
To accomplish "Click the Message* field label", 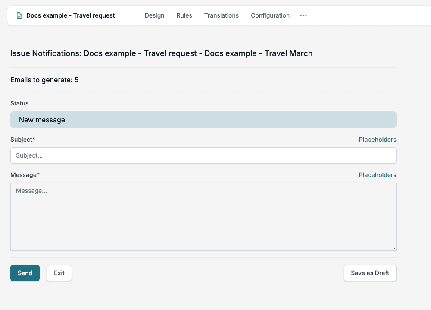I will pos(25,175).
